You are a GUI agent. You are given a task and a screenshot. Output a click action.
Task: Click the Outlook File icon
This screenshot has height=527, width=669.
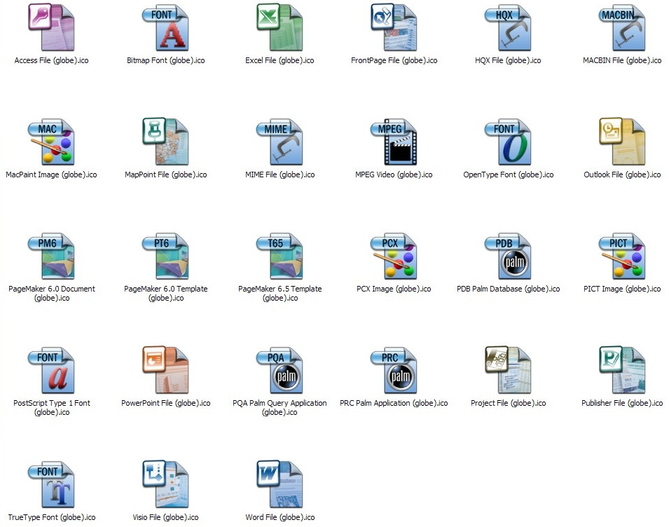click(622, 142)
